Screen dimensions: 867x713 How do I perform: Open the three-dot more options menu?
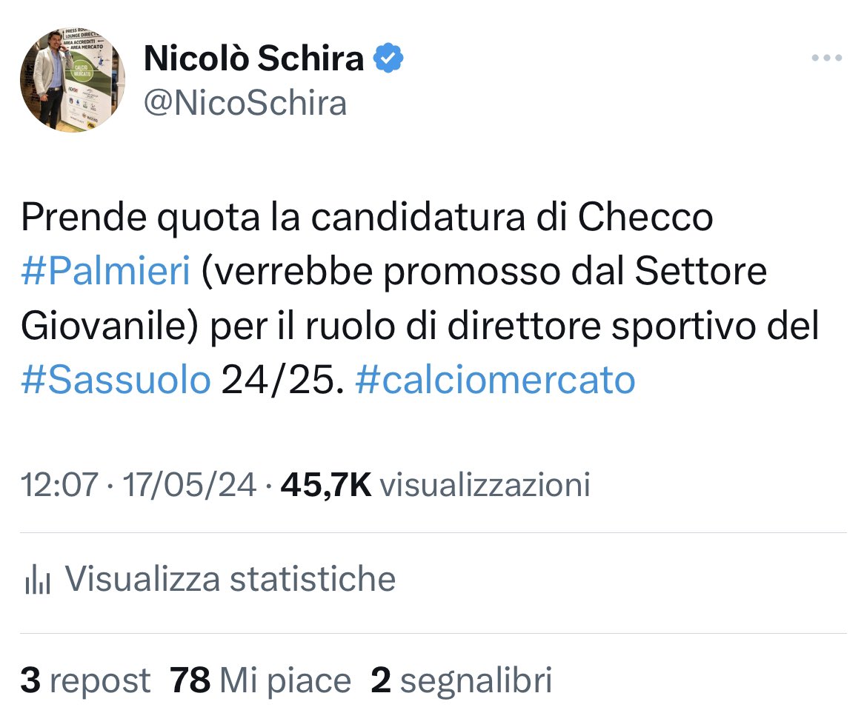tap(827, 58)
